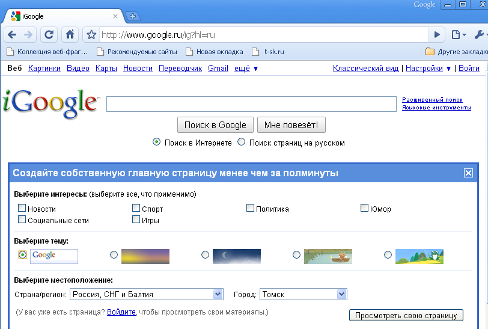Click the Google search input box
488x329 pixels.
pos(251,104)
